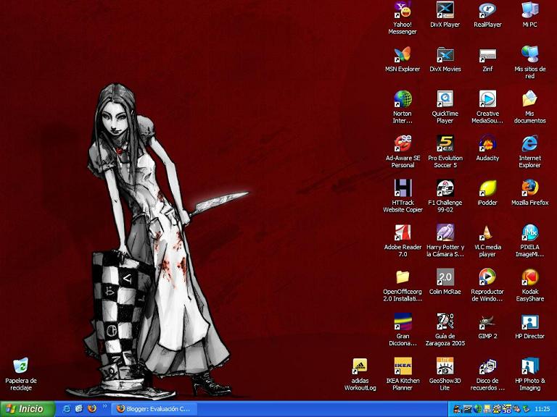
Task: Select Norton Internet shortcut icon
Action: click(403, 99)
